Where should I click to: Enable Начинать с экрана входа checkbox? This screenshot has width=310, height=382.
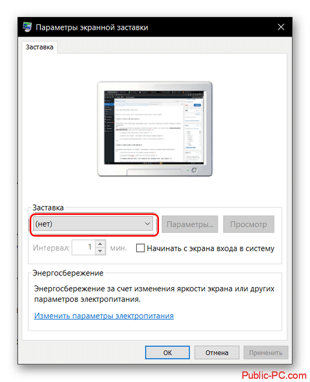pos(140,248)
